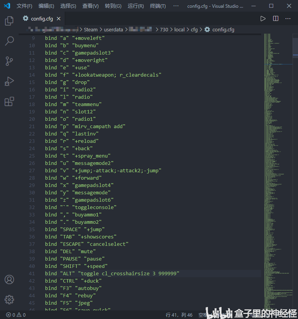Open the 编辑(E) menu
Viewport: 298px width, 319px height.
pyautogui.click(x=46, y=6)
